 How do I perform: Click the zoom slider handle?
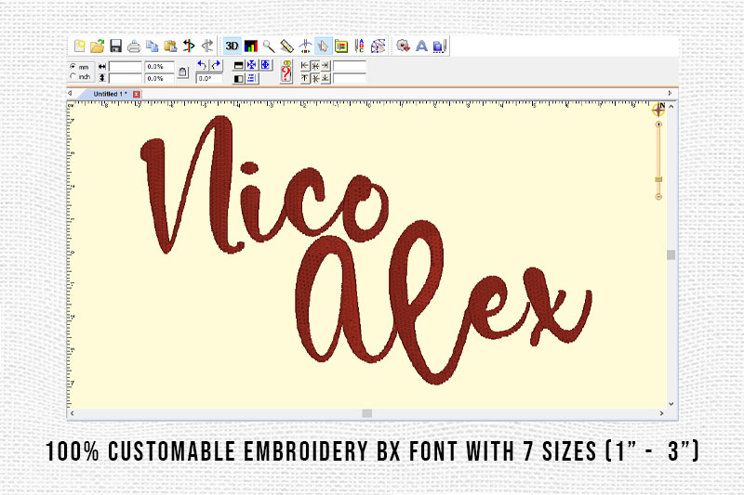pyautogui.click(x=658, y=179)
